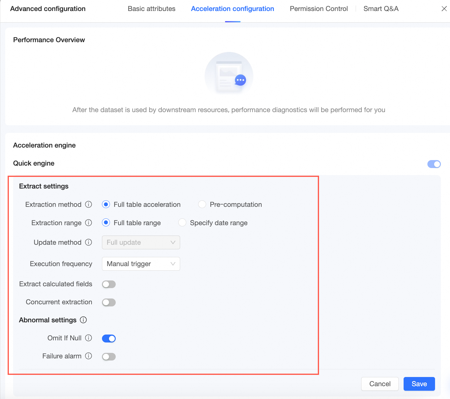Click the Omit If Null label

click(64, 338)
